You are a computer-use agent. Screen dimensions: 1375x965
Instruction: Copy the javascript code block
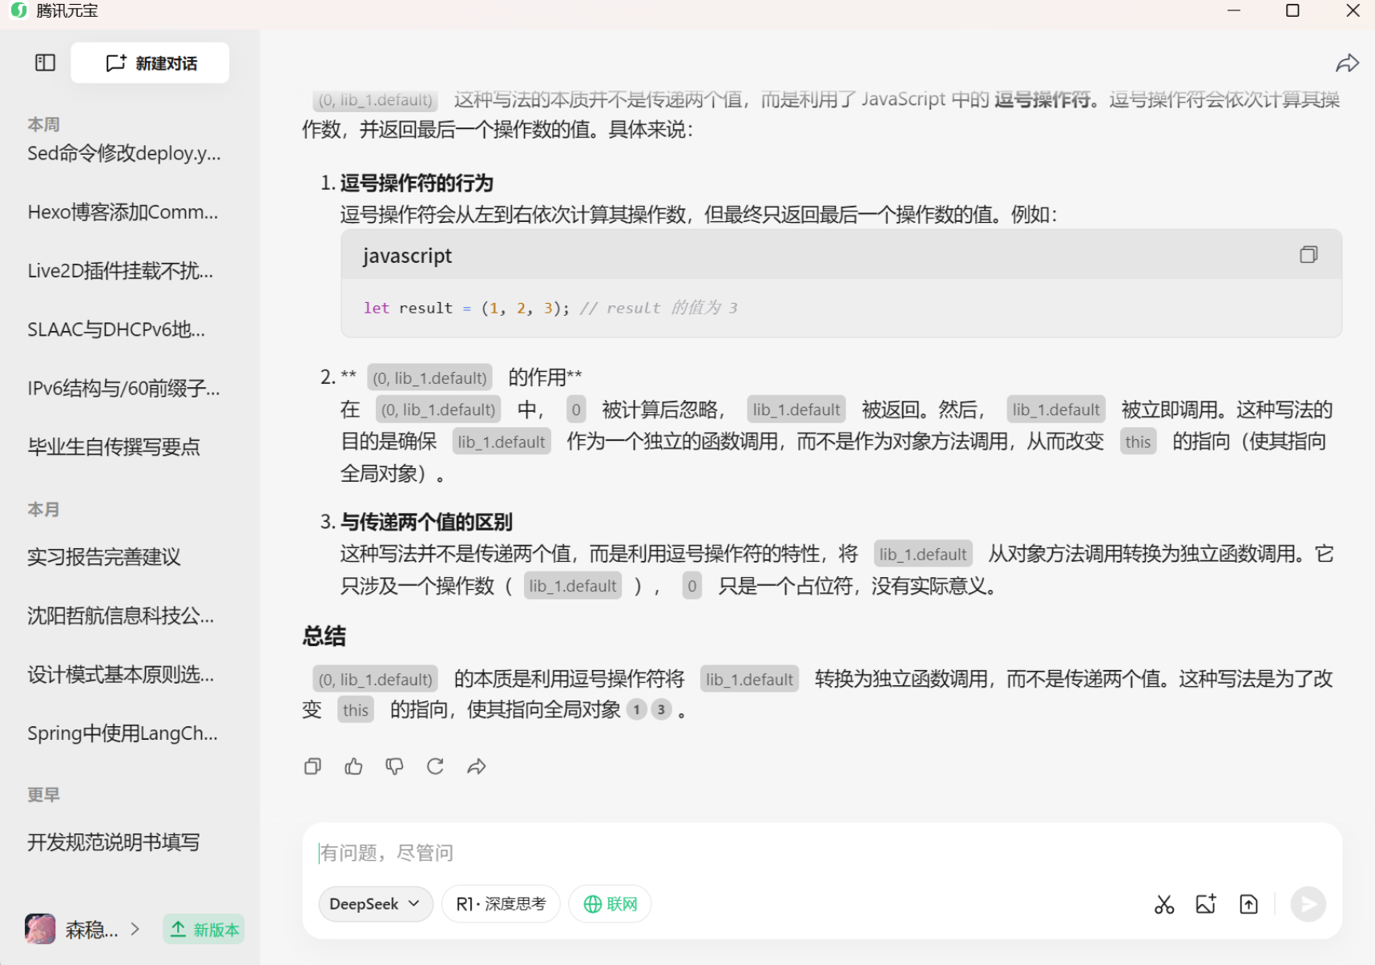pyautogui.click(x=1308, y=255)
